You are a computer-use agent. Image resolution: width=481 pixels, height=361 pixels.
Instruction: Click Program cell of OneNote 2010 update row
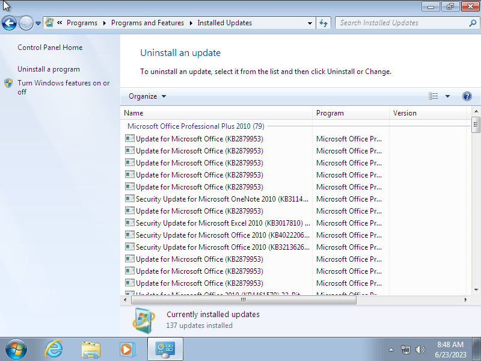(x=349, y=199)
